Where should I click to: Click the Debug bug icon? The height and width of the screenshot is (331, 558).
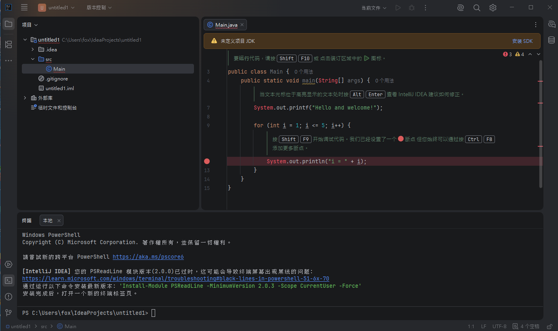coord(412,7)
